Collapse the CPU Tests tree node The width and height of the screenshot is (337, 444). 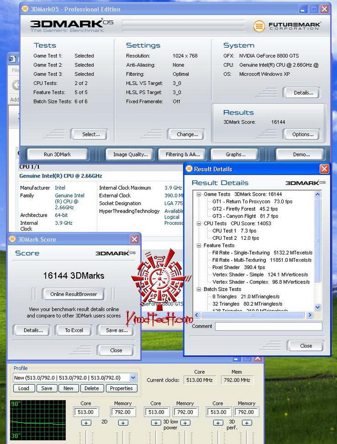[198, 223]
